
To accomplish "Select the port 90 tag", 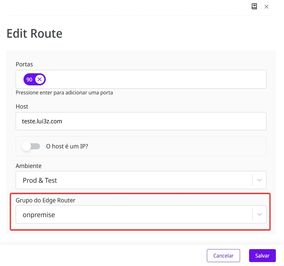I will point(29,80).
